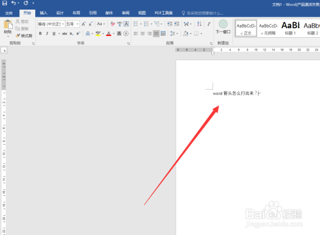
Task: Toggle Show paragraph marks icon
Action: [209, 24]
